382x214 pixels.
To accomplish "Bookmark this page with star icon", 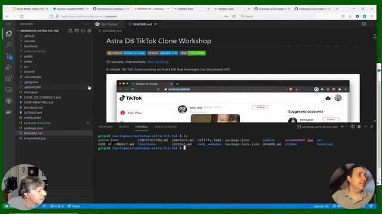I will pyautogui.click(x=234, y=16).
